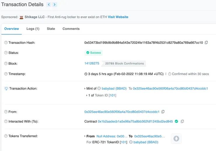Screen dimensions: 216x151
Task: Go to next transaction arrow
Action: (x=55, y=5)
